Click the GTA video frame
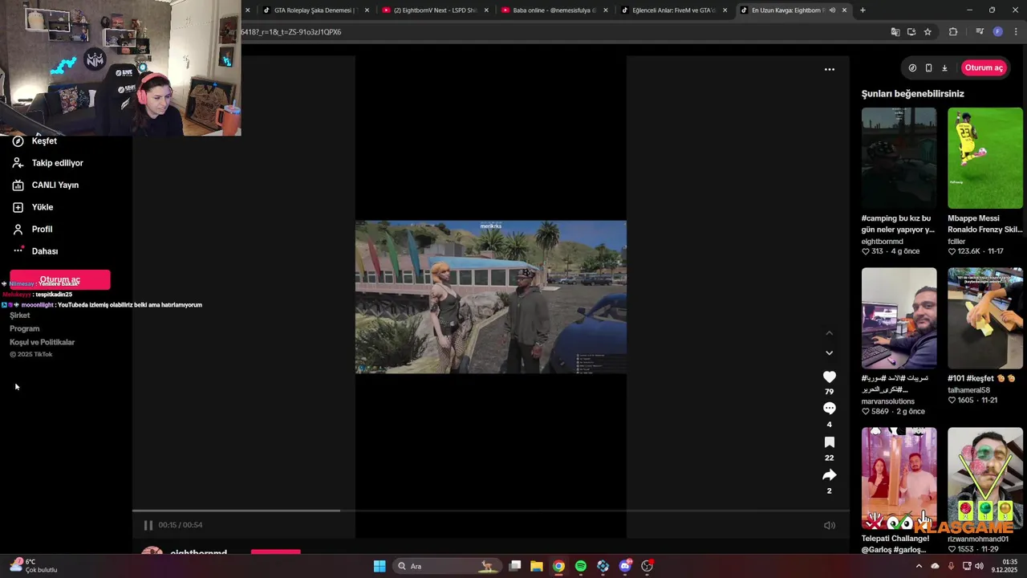Viewport: 1027px width, 578px height. tap(491, 297)
